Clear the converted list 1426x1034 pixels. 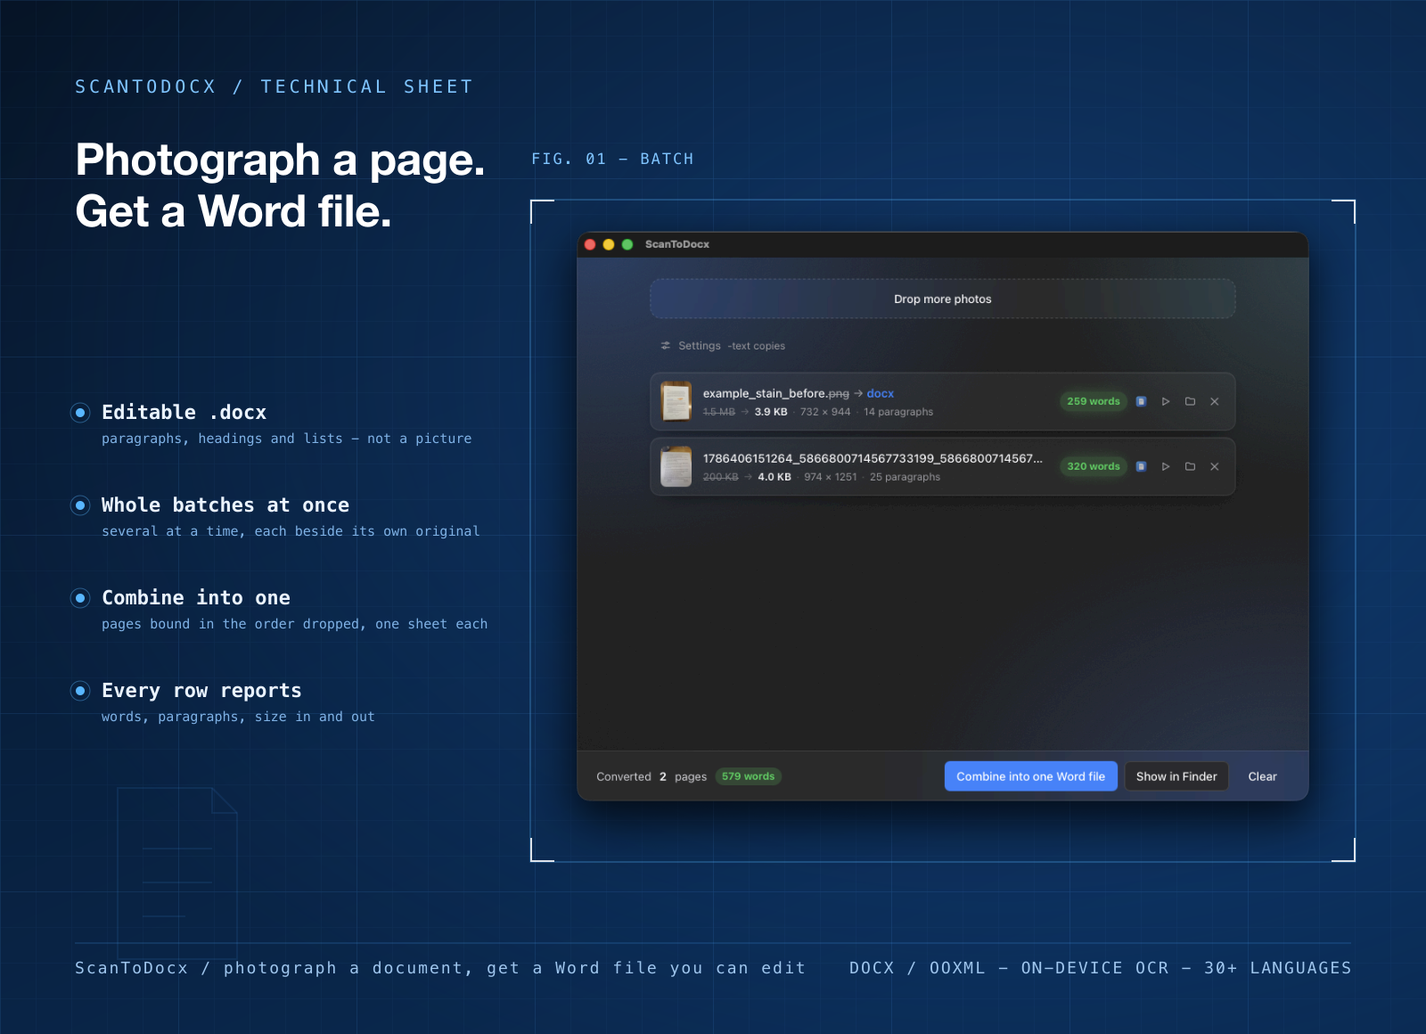point(1262,776)
